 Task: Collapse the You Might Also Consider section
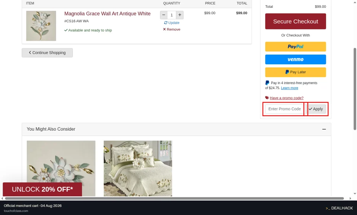[x=324, y=129]
